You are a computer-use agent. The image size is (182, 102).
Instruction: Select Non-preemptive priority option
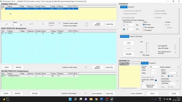point(144,27)
